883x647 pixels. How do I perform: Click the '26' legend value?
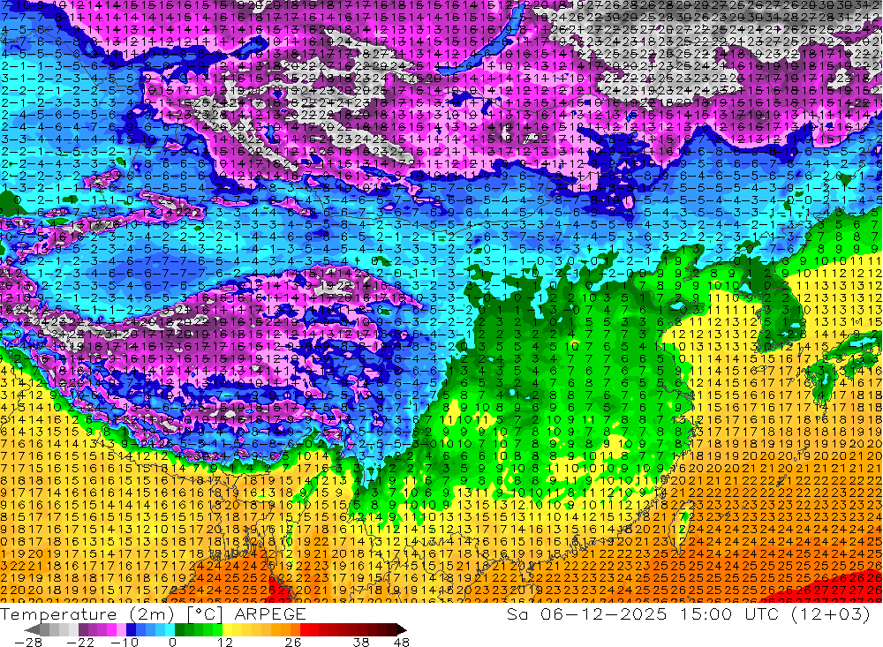point(293,642)
